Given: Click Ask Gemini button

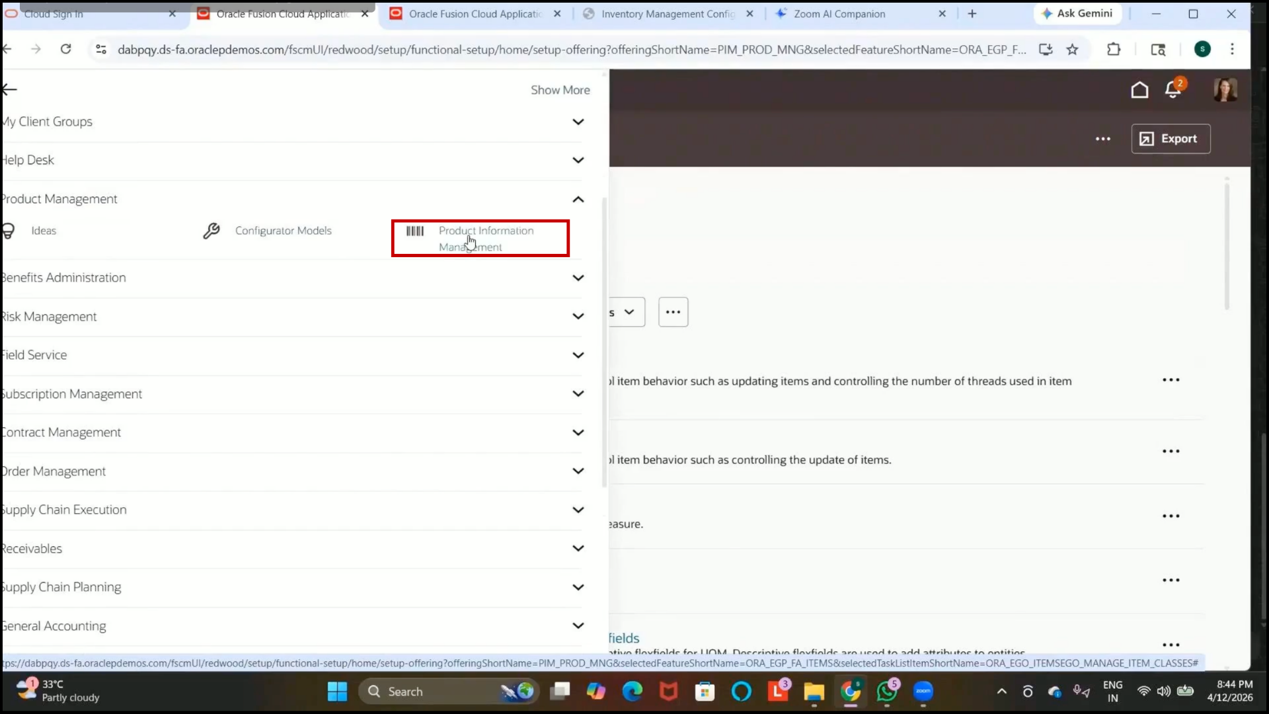Looking at the screenshot, I should coord(1077,13).
